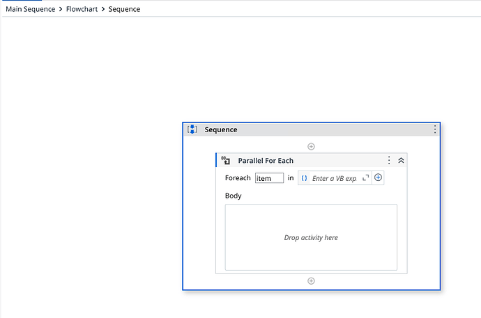Add activity above Parallel For Each
The width and height of the screenshot is (481, 318).
pos(311,147)
